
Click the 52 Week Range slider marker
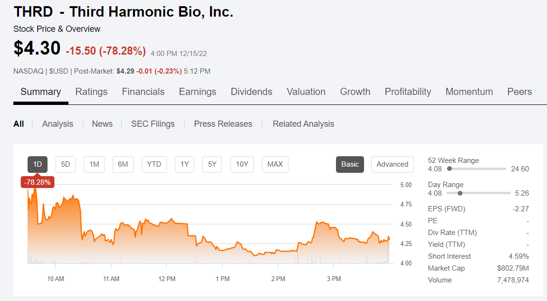point(450,169)
